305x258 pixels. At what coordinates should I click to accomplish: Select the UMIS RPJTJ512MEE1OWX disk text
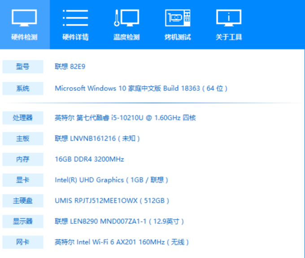[x=112, y=201]
